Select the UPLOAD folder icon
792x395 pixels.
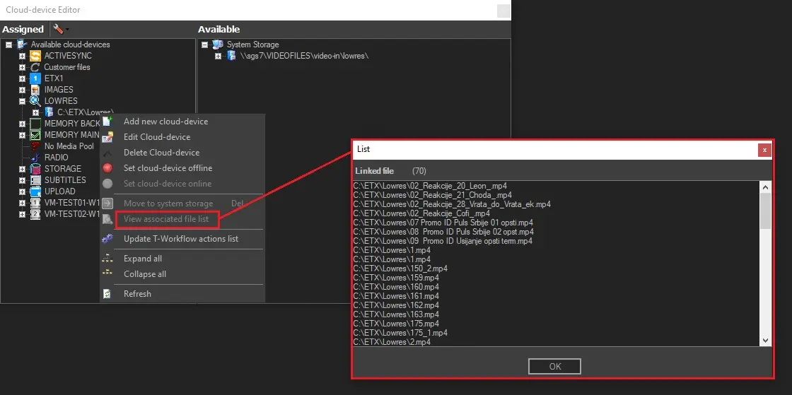[35, 191]
